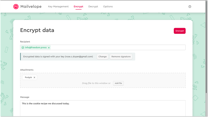Remove the fksdgds attachment
Image resolution: width=208 pixels, height=117 pixels.
(34, 77)
